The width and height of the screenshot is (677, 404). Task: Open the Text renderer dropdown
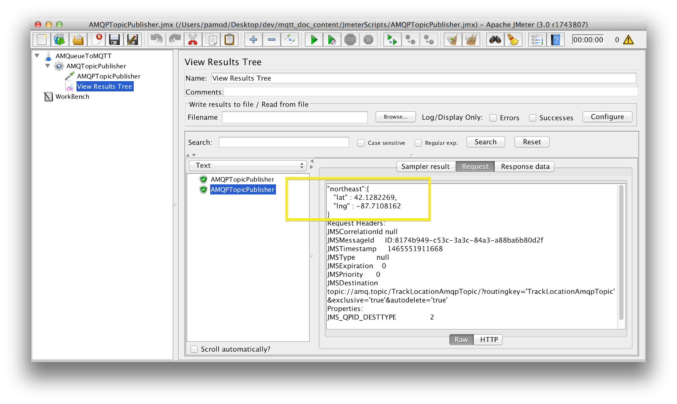tap(248, 165)
